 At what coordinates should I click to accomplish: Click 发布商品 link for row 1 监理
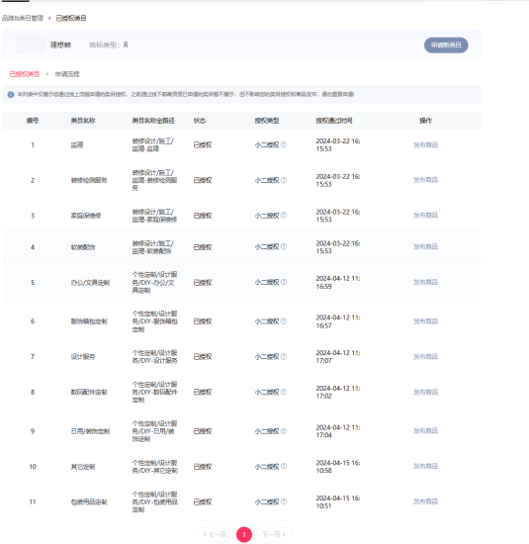(425, 144)
